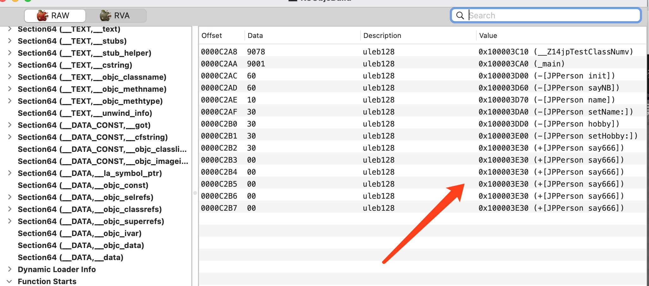
Task: Expand Section64 (__TEXT,__cstring)
Action: (10, 65)
